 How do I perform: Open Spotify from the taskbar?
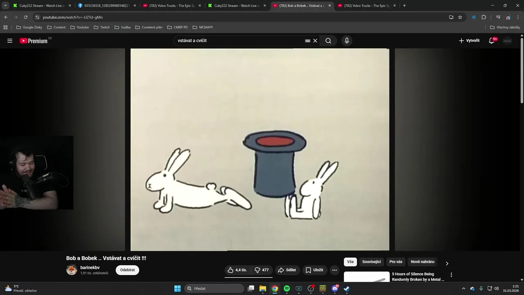click(x=287, y=288)
